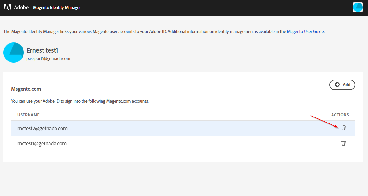This screenshot has width=368, height=196.
Task: Click the large Ernest test1 avatar
Action: [x=14, y=53]
